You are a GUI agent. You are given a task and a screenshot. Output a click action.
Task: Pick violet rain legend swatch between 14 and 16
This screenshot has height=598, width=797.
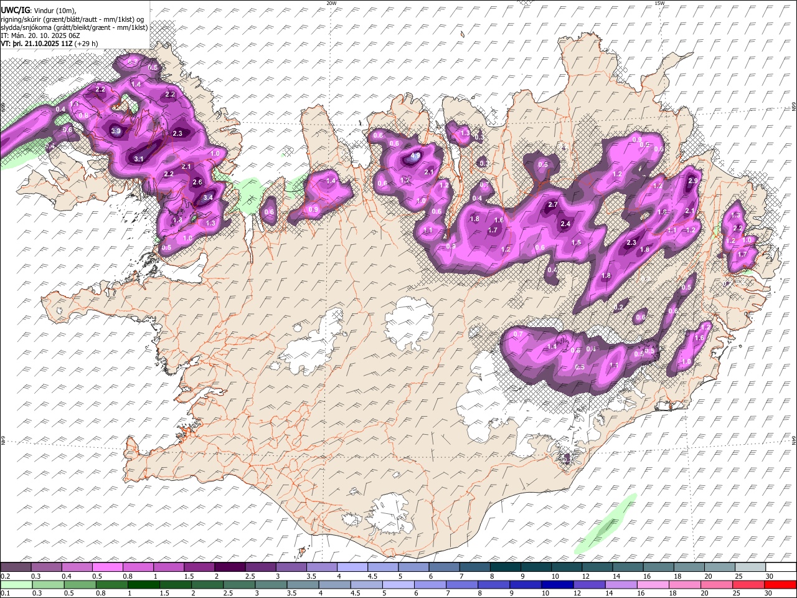pyautogui.click(x=621, y=584)
